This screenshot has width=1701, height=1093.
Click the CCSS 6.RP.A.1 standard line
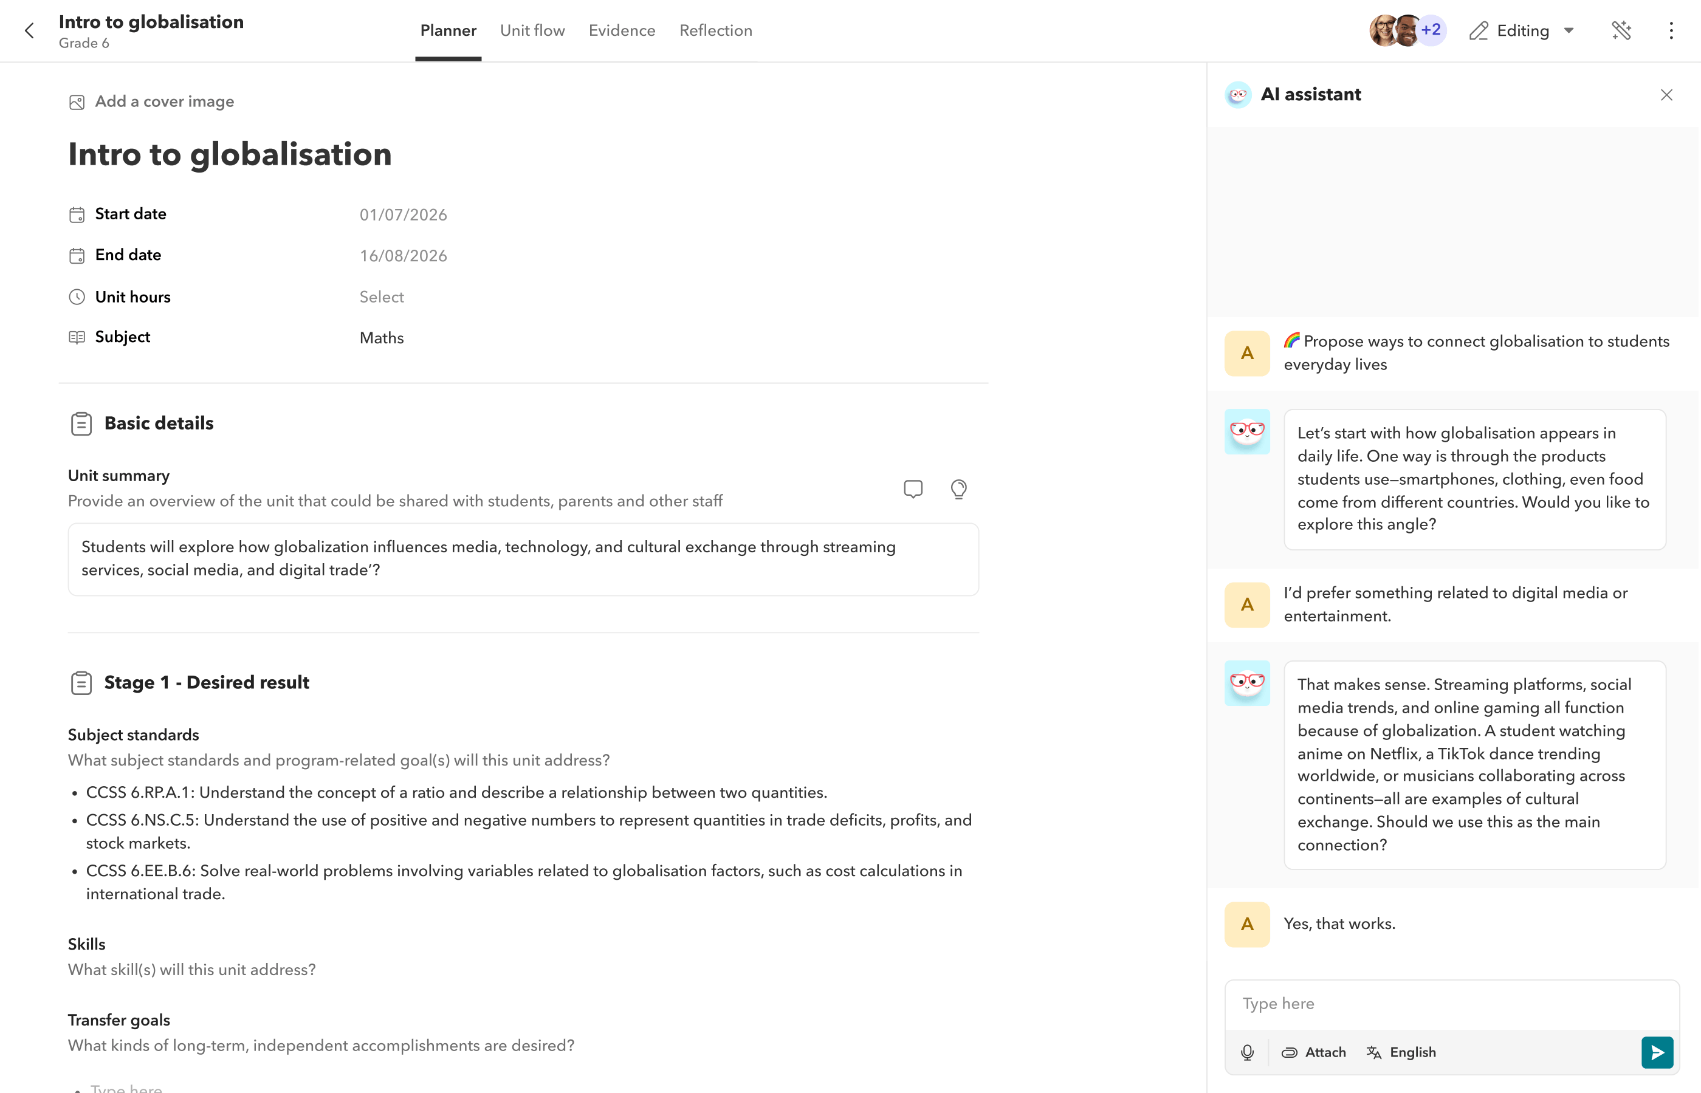coord(456,792)
